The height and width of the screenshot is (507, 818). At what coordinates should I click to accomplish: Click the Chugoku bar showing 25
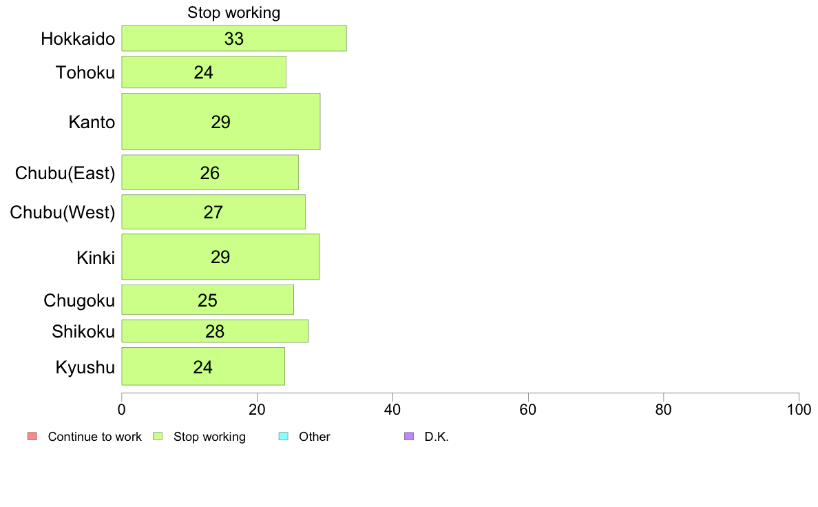click(208, 300)
